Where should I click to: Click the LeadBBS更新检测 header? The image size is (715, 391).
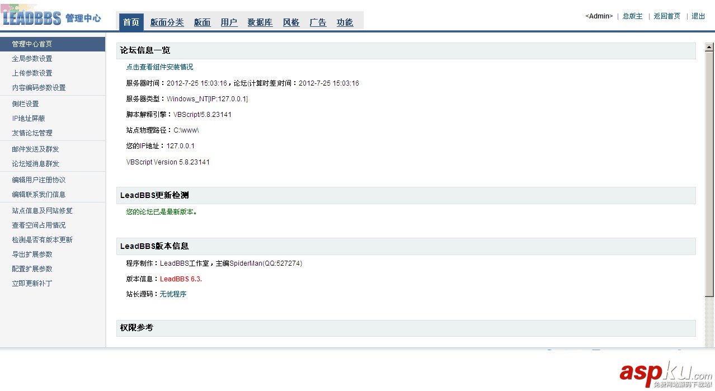click(406, 195)
